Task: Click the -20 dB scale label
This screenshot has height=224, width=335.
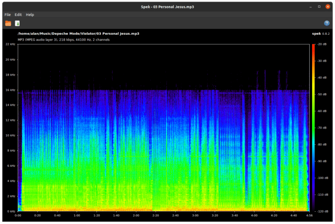Action: click(323, 44)
